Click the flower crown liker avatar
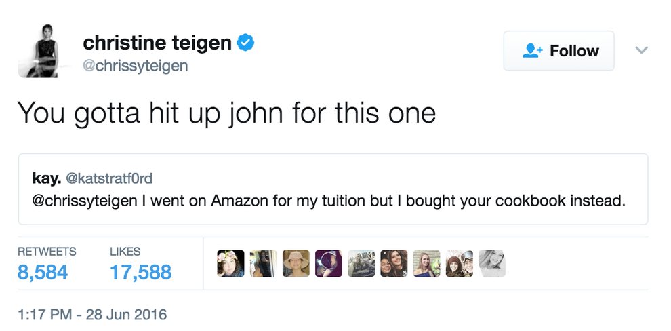671x331 pixels. tap(230, 264)
